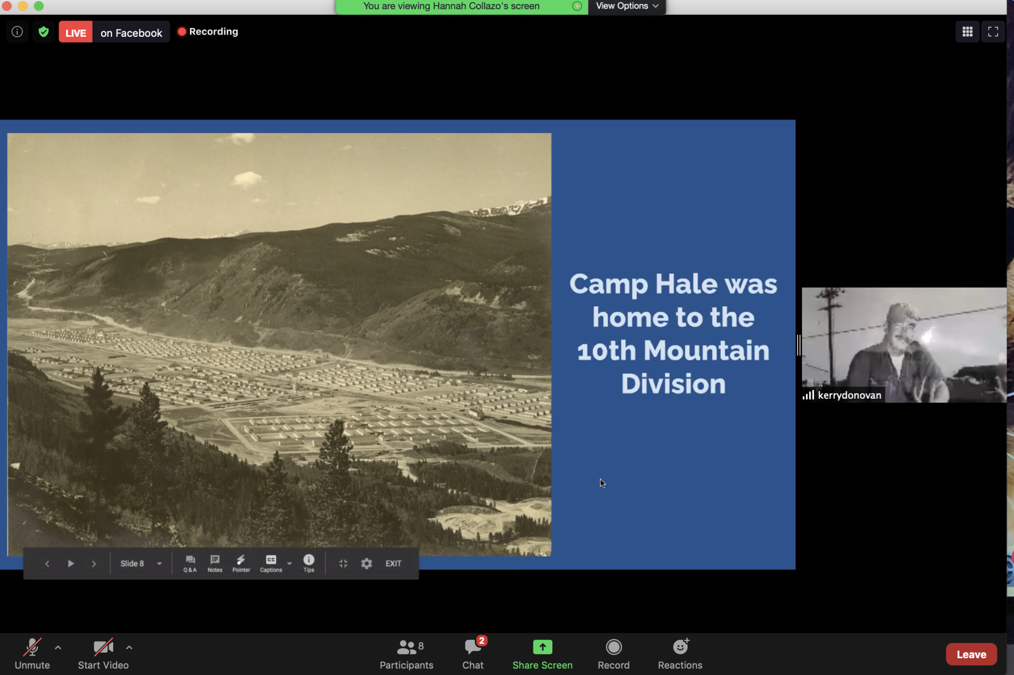Open presentation settings gear

coord(367,564)
